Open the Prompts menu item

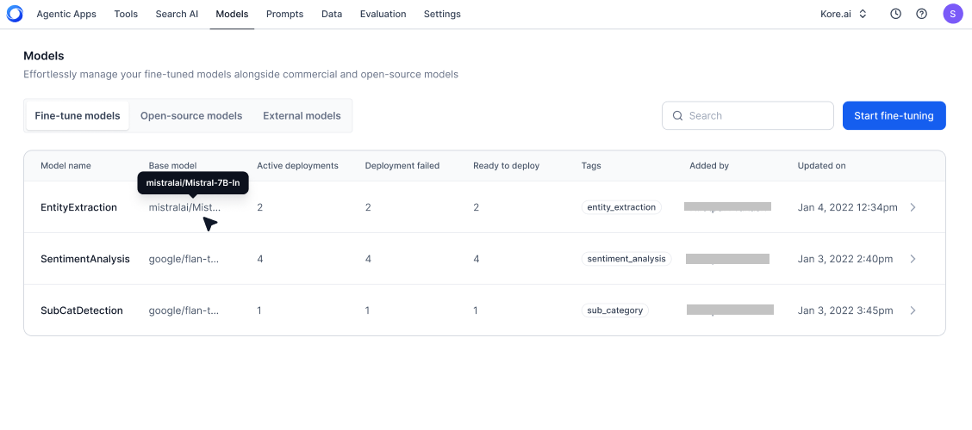point(284,14)
